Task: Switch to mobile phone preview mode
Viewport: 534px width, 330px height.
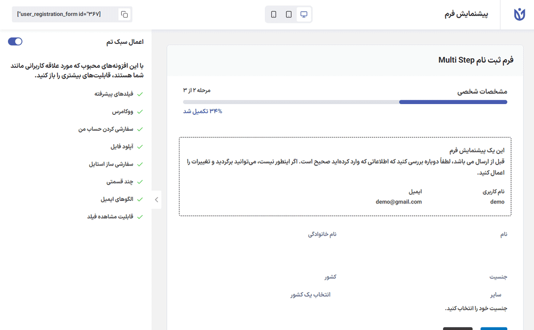Action: click(x=274, y=14)
